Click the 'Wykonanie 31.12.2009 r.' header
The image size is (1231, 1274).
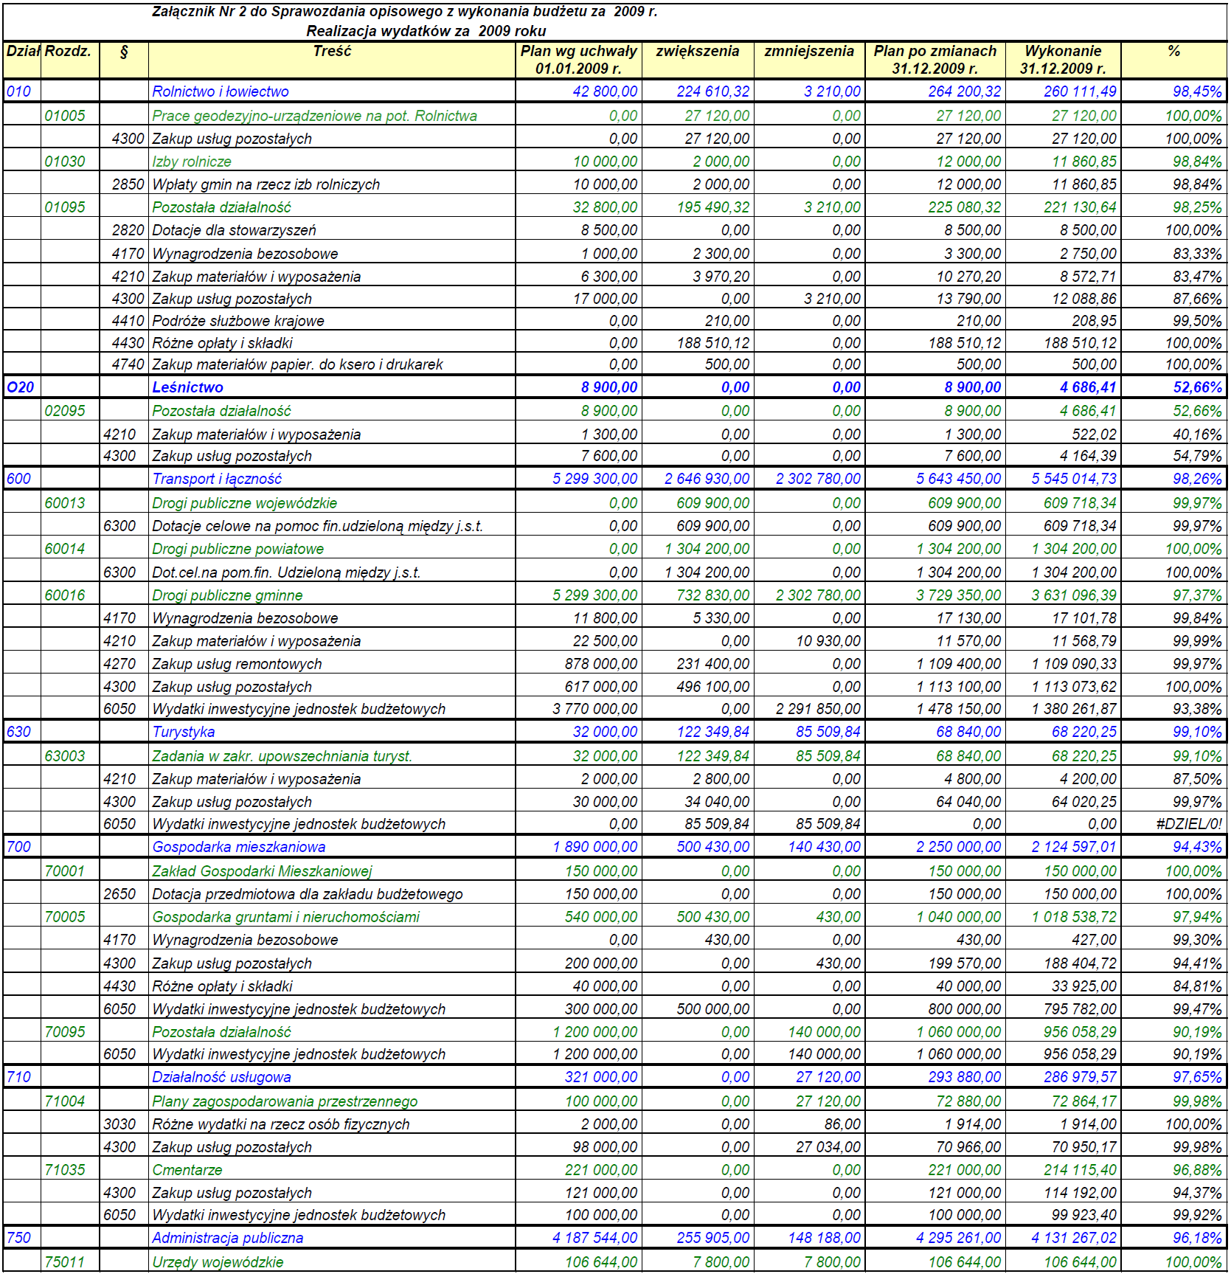pyautogui.click(x=1063, y=60)
